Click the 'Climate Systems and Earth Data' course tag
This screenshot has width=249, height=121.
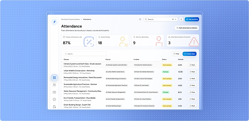tap(116, 65)
